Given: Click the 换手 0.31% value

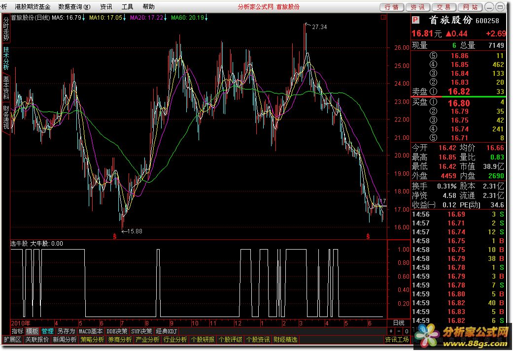Looking at the screenshot, I should tap(446, 186).
